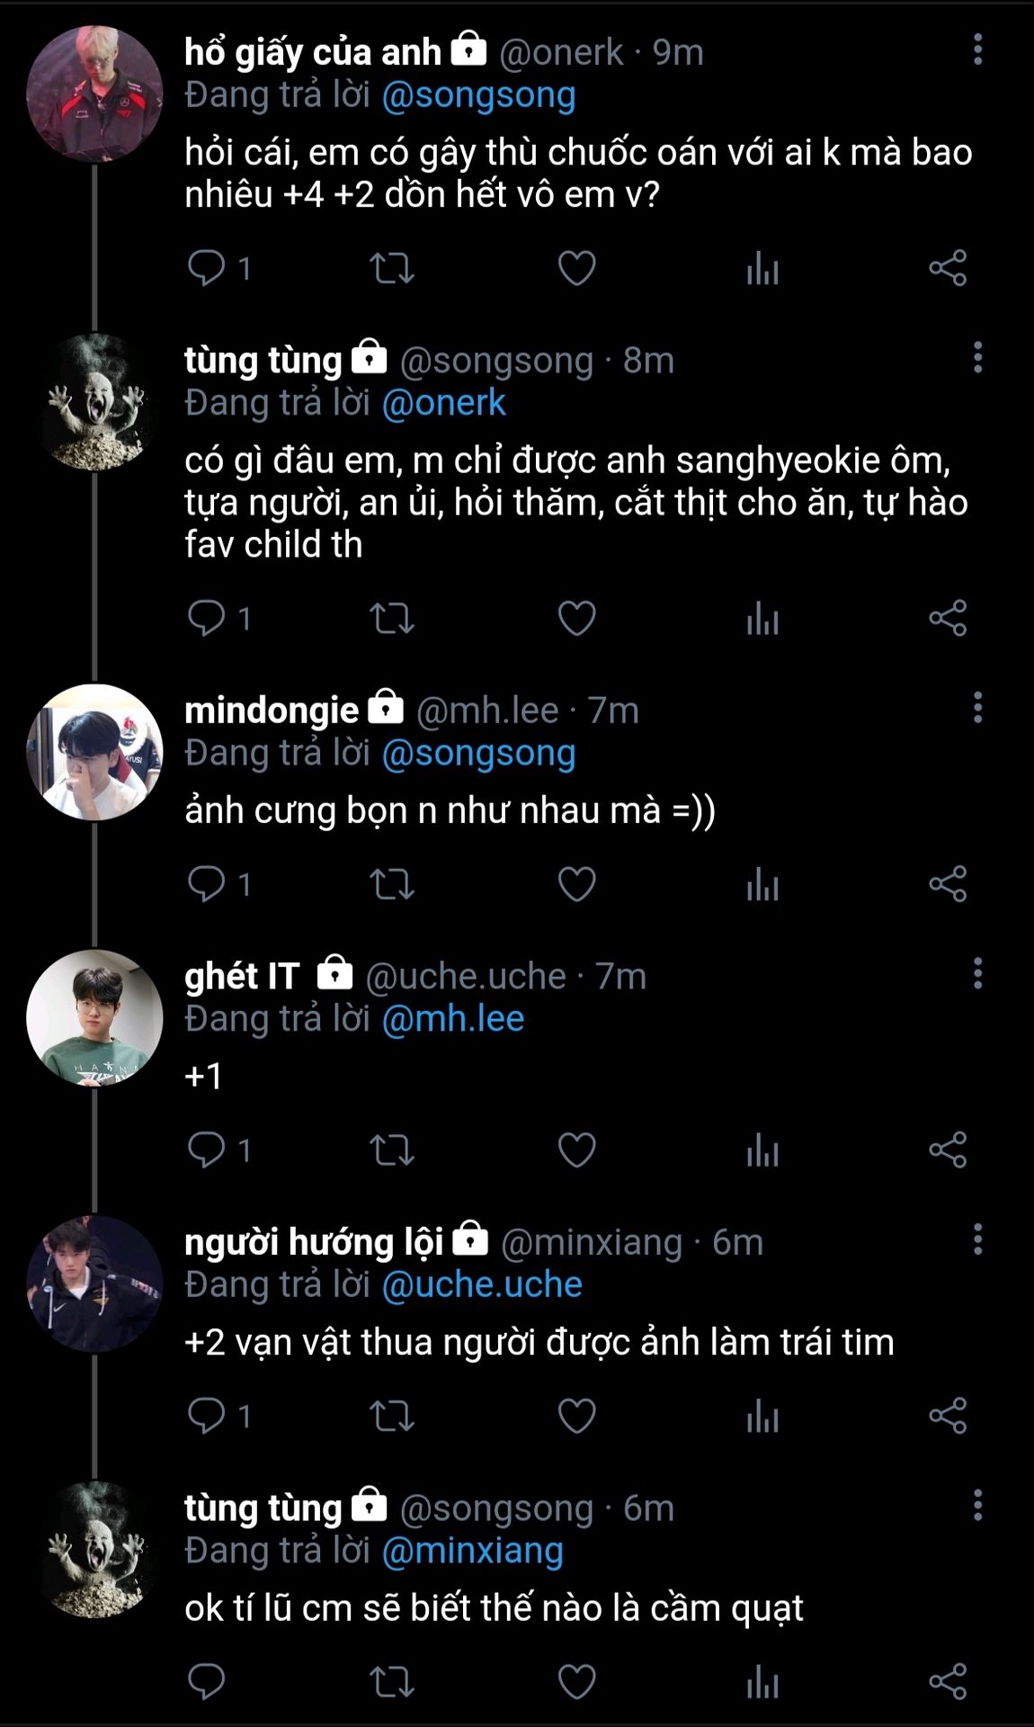Viewport: 1034px width, 1727px height.
Task: Like the last "cầm quạt" tweet
Action: pyautogui.click(x=576, y=1681)
